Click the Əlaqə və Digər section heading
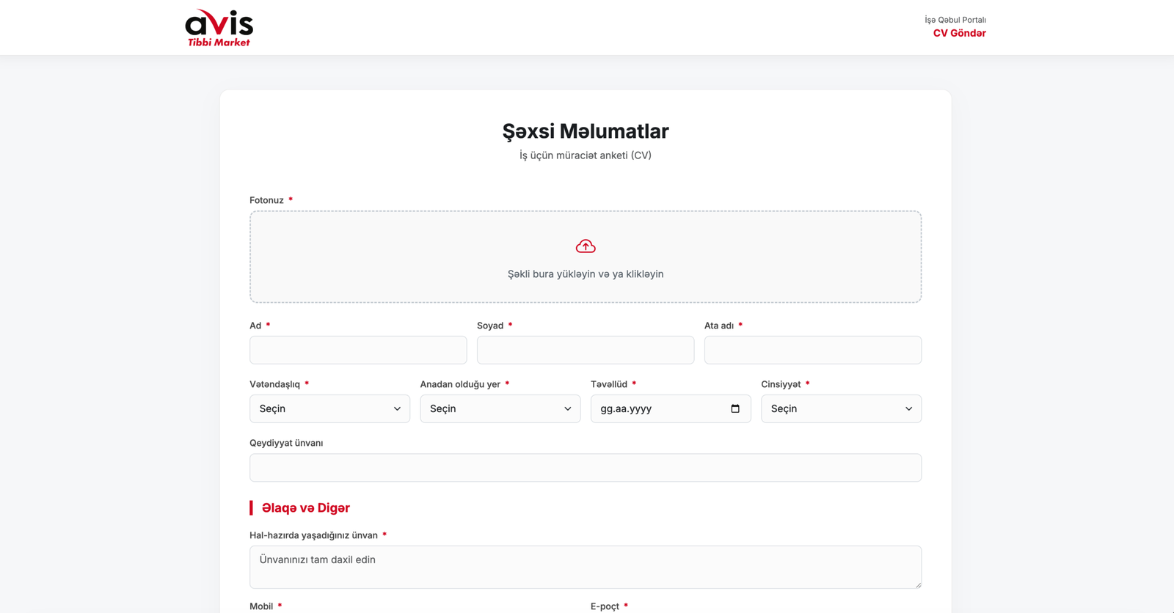Image resolution: width=1174 pixels, height=613 pixels. click(x=305, y=508)
